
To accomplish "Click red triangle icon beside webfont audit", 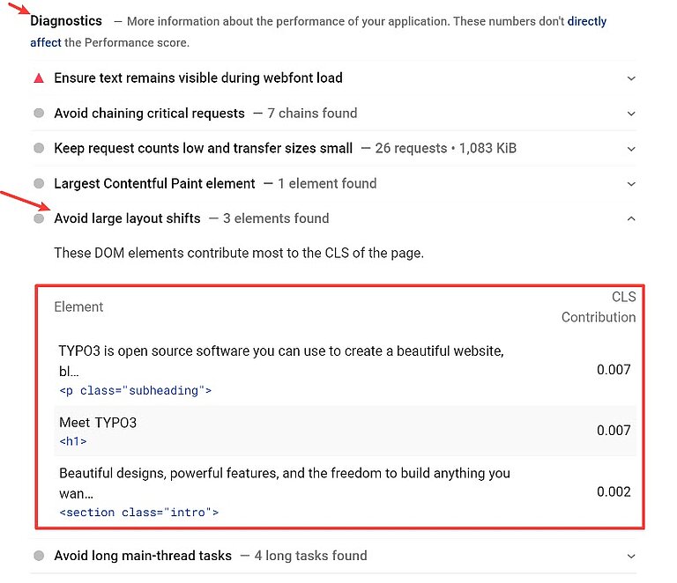I will tap(39, 78).
